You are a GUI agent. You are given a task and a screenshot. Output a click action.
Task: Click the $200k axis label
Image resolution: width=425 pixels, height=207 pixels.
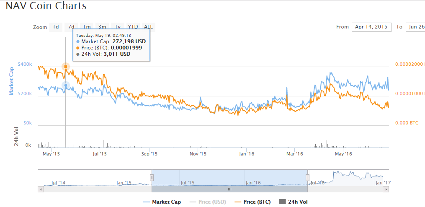click(x=25, y=93)
